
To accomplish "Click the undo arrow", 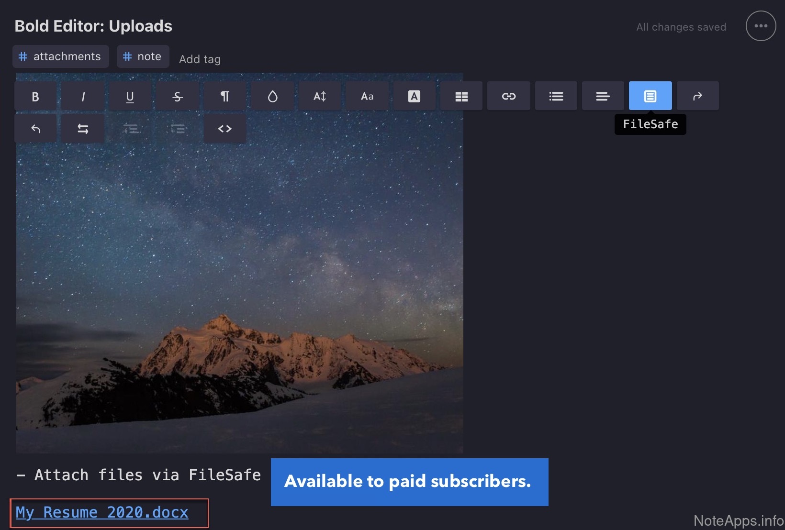I will tap(35, 129).
